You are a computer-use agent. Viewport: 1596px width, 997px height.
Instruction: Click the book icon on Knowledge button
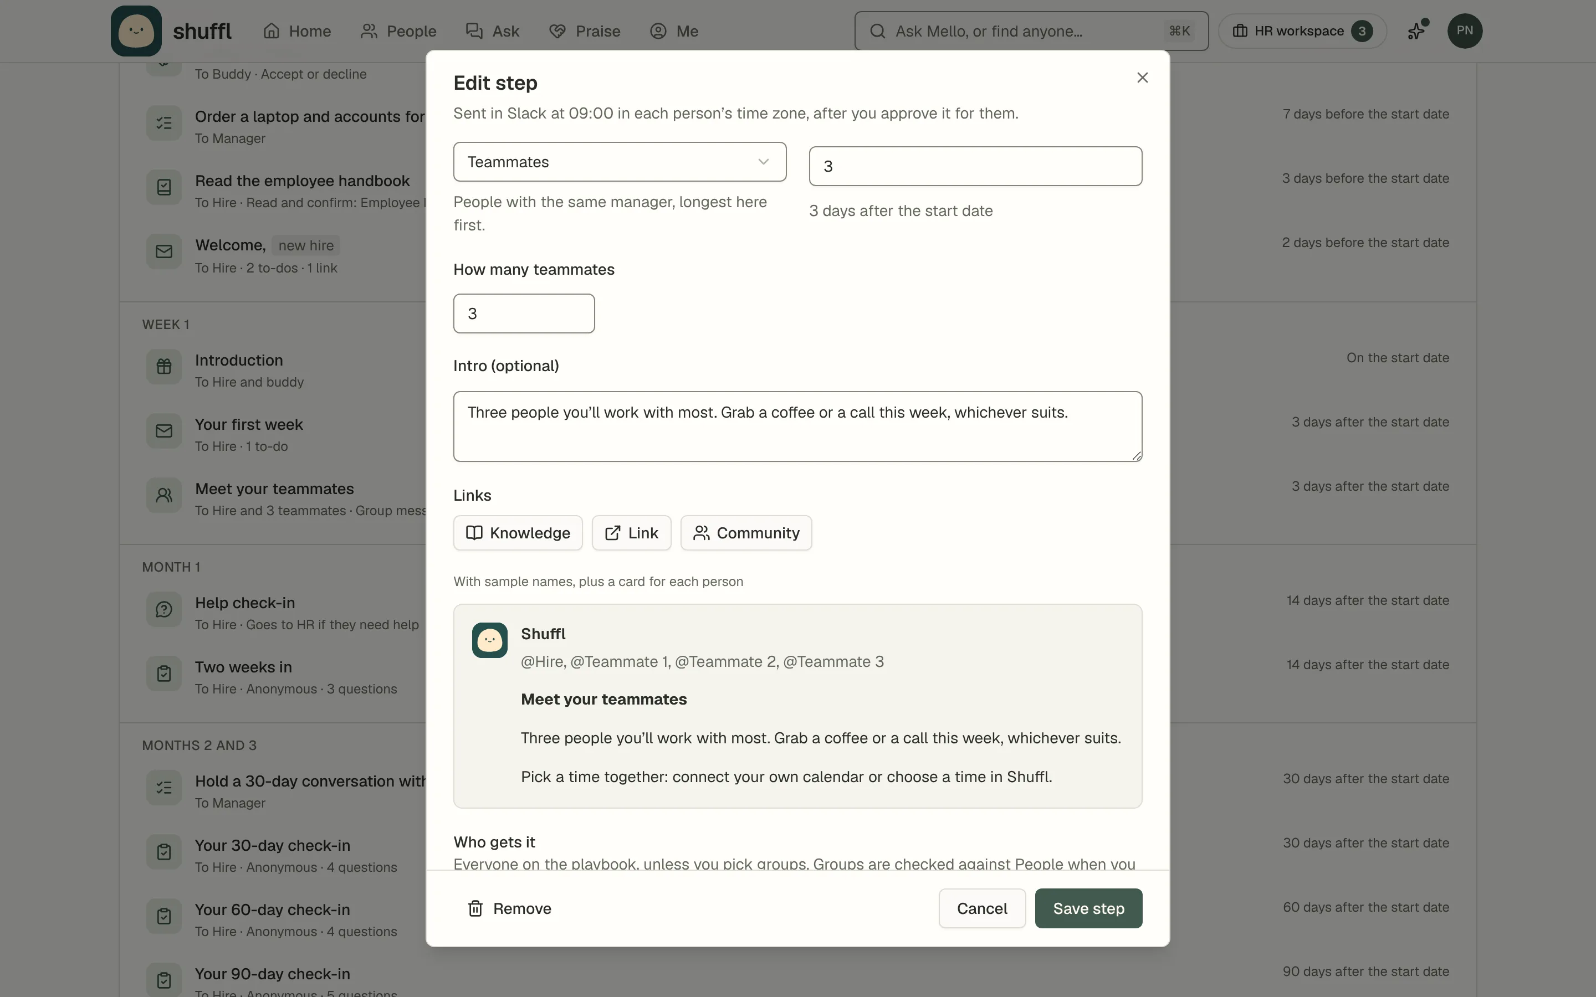[x=474, y=533]
